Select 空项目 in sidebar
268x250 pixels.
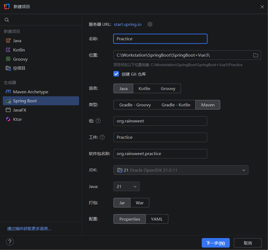click(x=41, y=68)
